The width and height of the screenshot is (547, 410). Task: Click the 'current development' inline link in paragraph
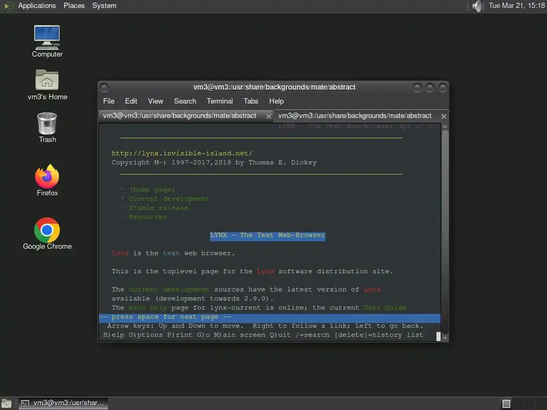169,290
